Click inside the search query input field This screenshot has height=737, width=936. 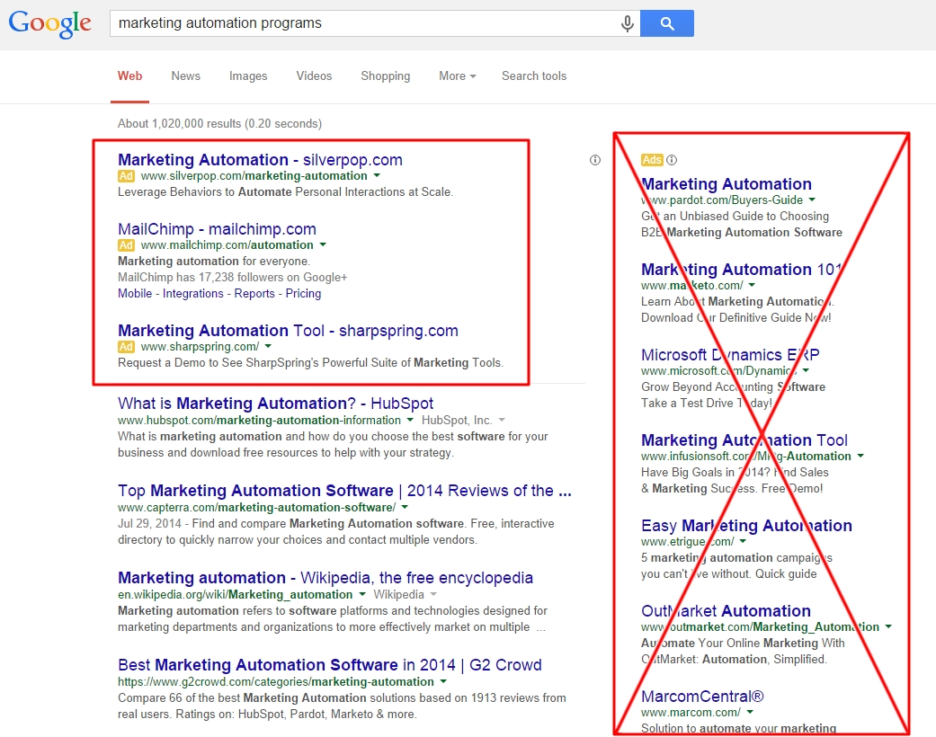point(360,23)
